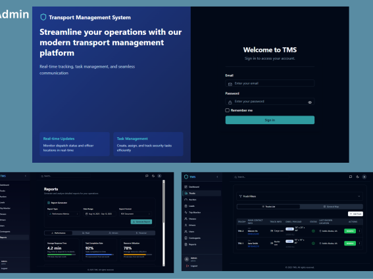Viewport: 373px width, 279px height.
Task: Toggle theme icon in Reports screen header
Action: [x=153, y=176]
